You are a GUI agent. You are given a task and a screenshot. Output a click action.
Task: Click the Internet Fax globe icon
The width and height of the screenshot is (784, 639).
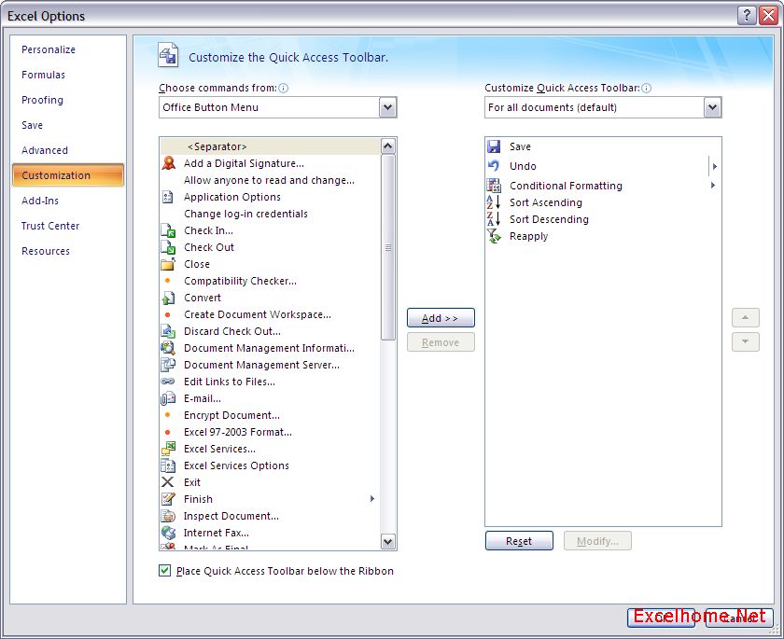tap(168, 533)
